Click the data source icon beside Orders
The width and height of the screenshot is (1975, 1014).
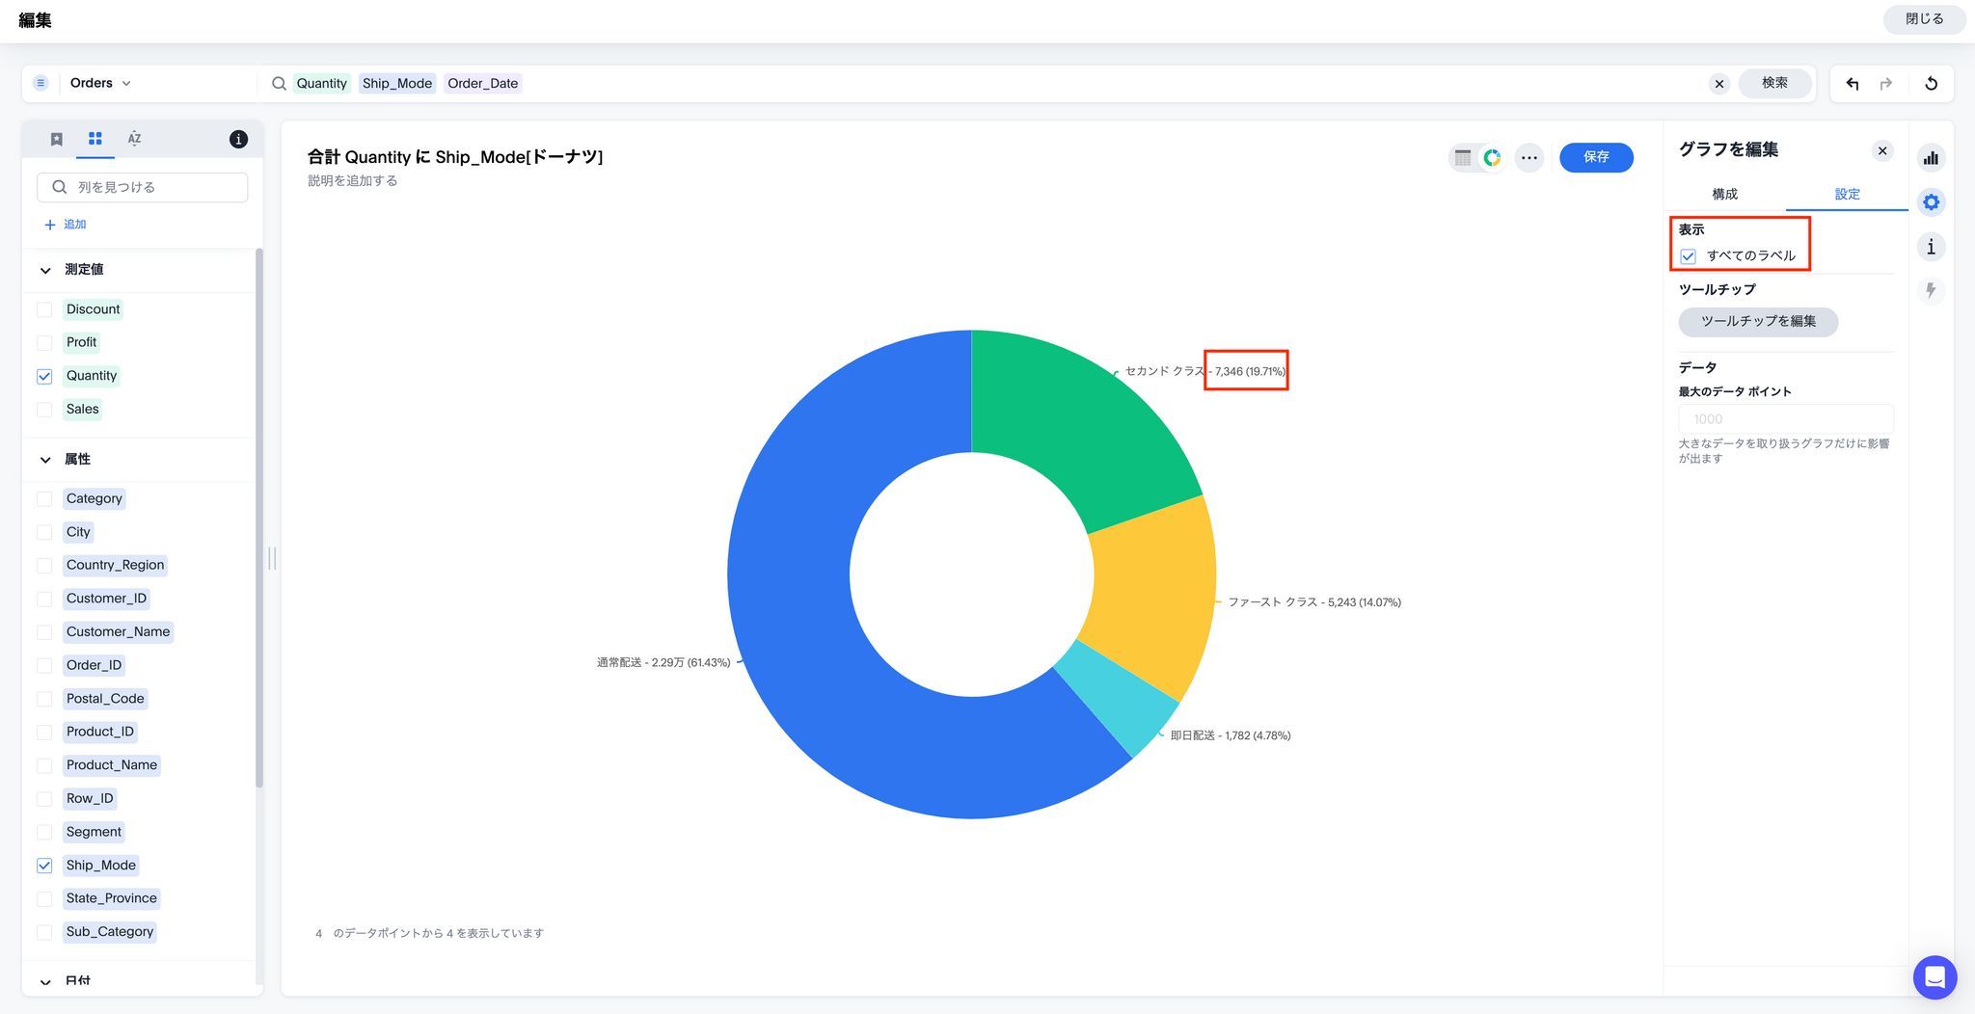[41, 83]
